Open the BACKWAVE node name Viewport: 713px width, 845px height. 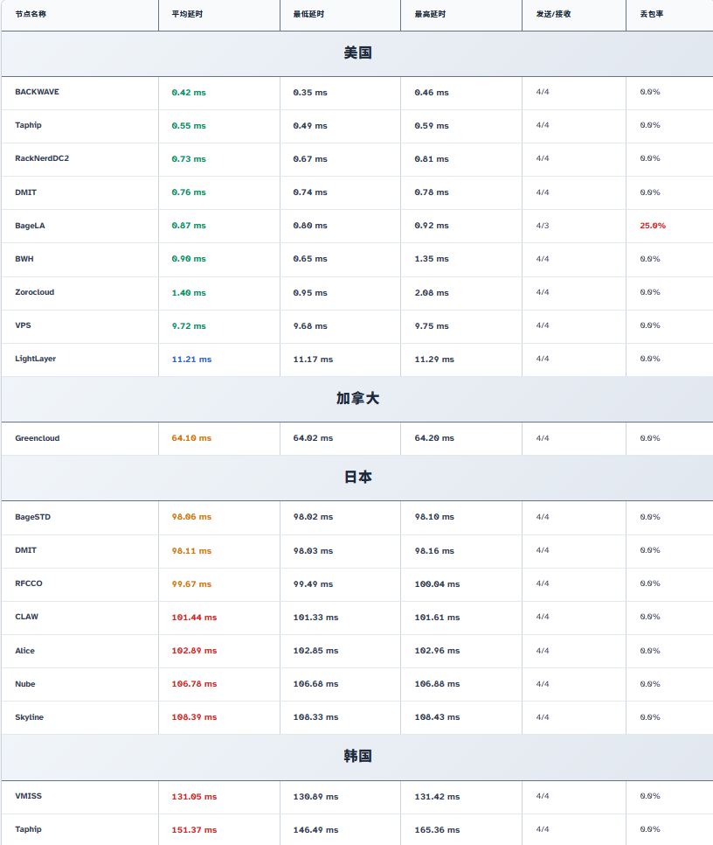coord(37,92)
